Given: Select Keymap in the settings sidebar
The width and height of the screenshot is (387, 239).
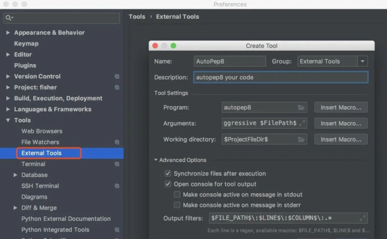Looking at the screenshot, I should pyautogui.click(x=26, y=44).
